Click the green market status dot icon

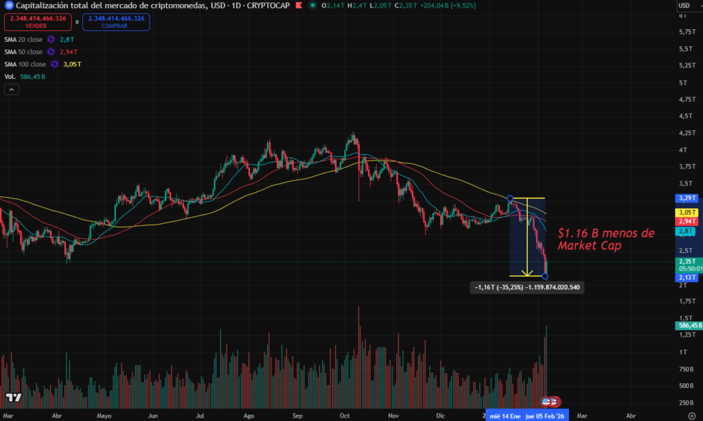(x=313, y=5)
